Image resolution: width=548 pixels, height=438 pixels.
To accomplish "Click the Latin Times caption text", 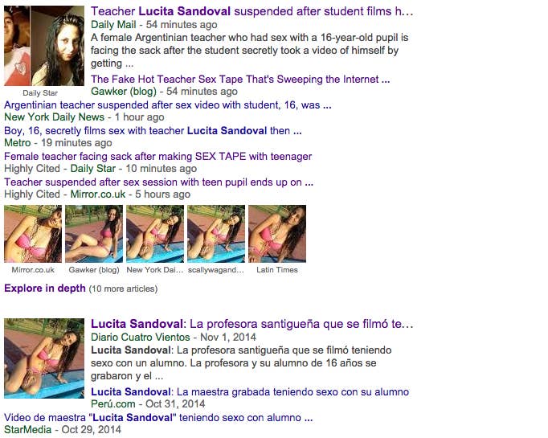I will pos(277,270).
